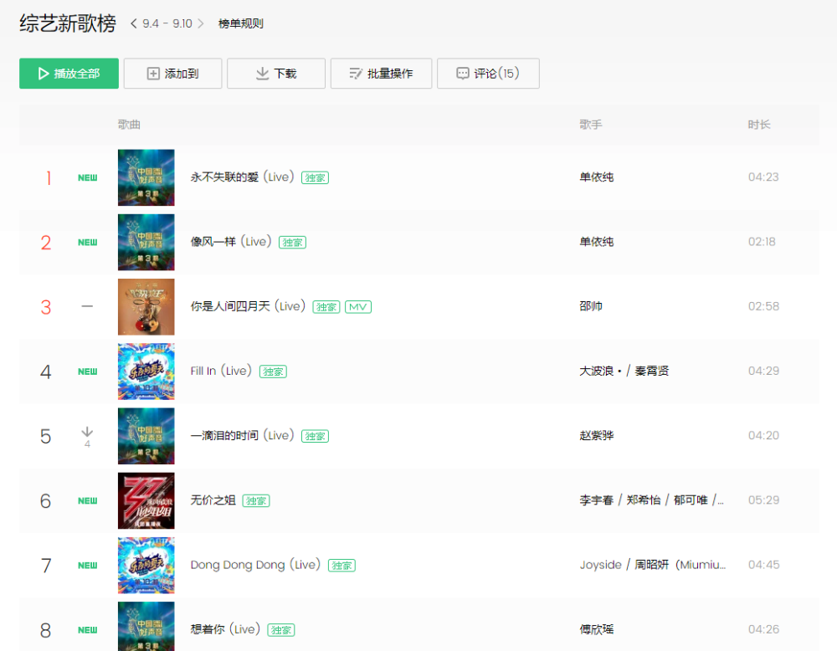This screenshot has width=837, height=651.
Task: Open artist 郁可唯
Action: pos(691,500)
